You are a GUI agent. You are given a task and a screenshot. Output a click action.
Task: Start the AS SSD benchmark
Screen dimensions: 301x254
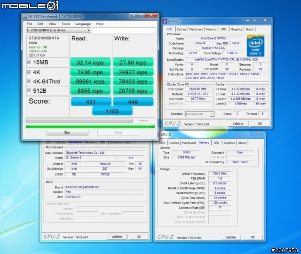tap(67, 133)
